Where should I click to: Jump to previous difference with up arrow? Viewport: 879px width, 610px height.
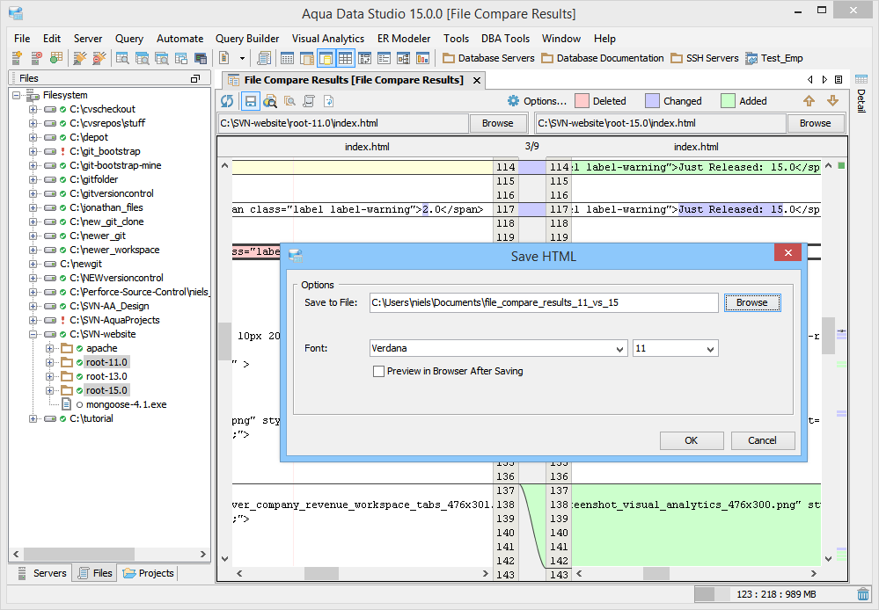click(809, 101)
